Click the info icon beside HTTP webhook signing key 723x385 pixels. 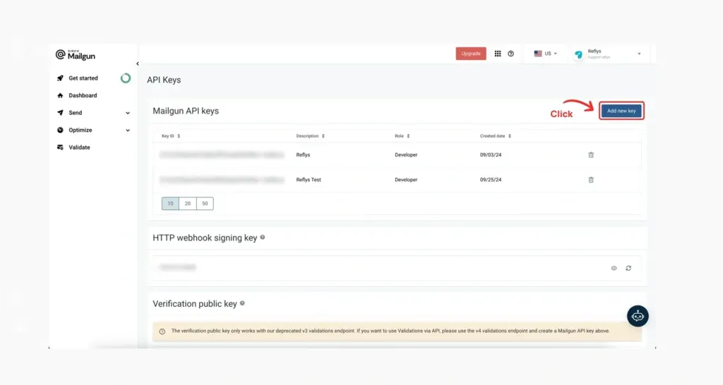(x=263, y=238)
